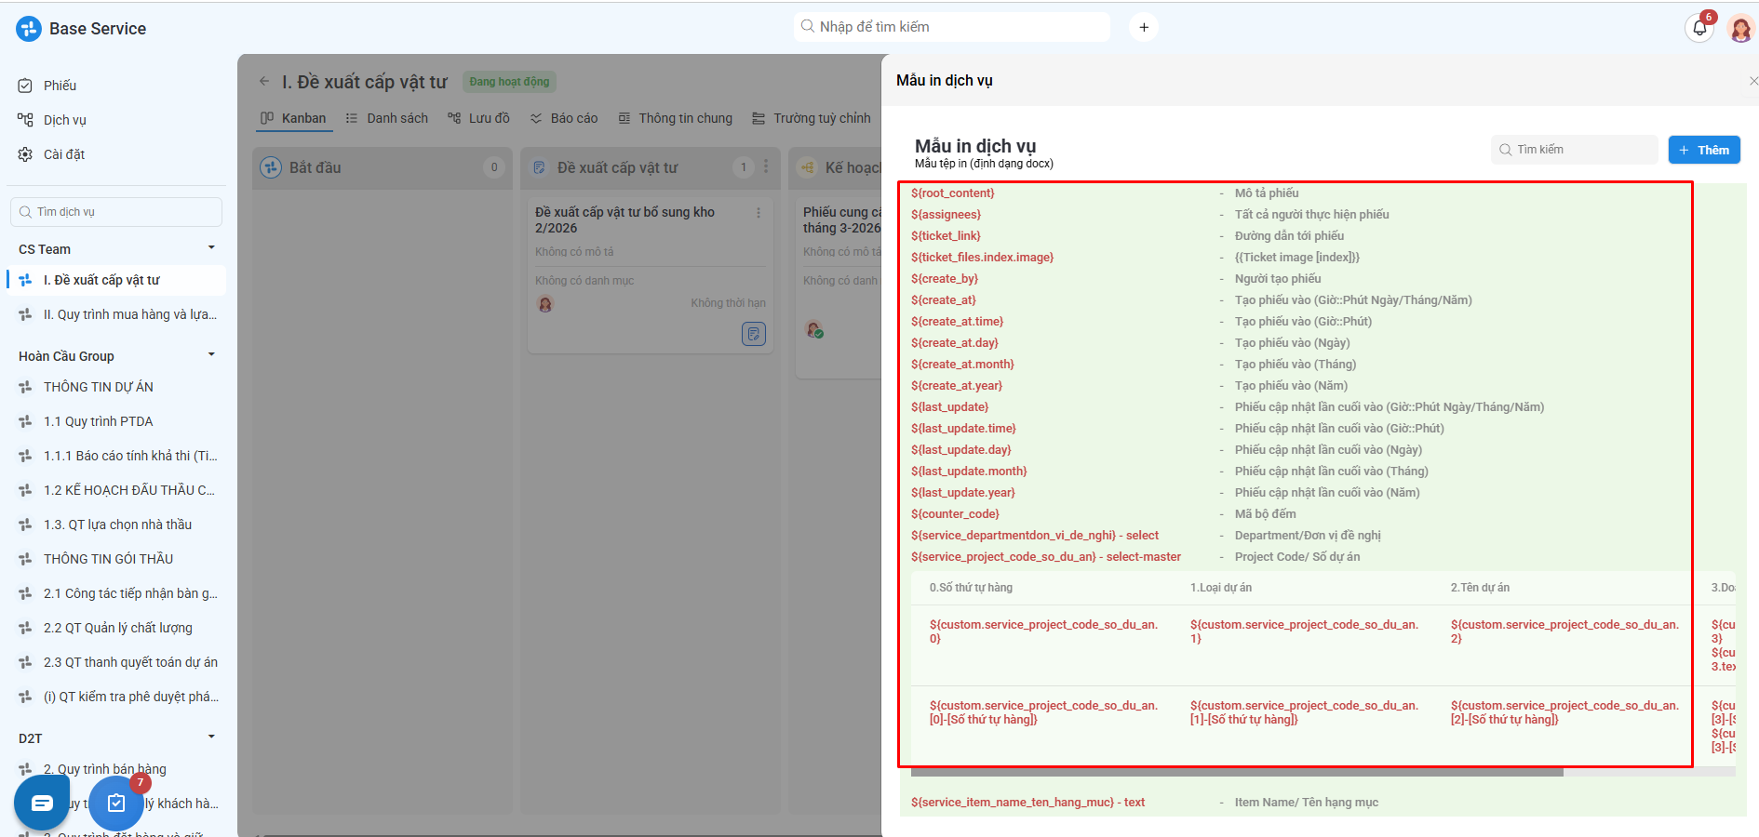Viewport: 1759px width, 837px height.
Task: Open options of card Đề xuất cấp vật tư bổ sung kho
Action: (759, 213)
